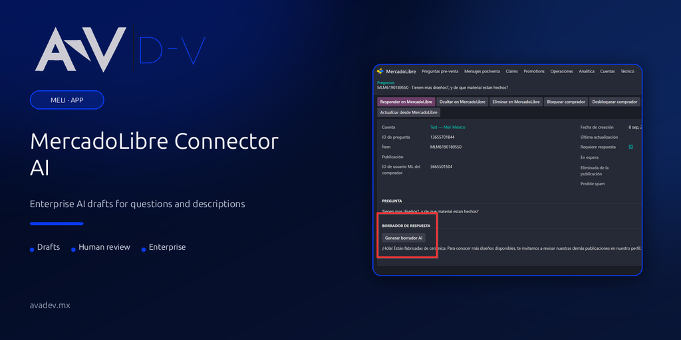The width and height of the screenshot is (681, 340).
Task: Click Desbloquear comprador button
Action: click(x=614, y=102)
